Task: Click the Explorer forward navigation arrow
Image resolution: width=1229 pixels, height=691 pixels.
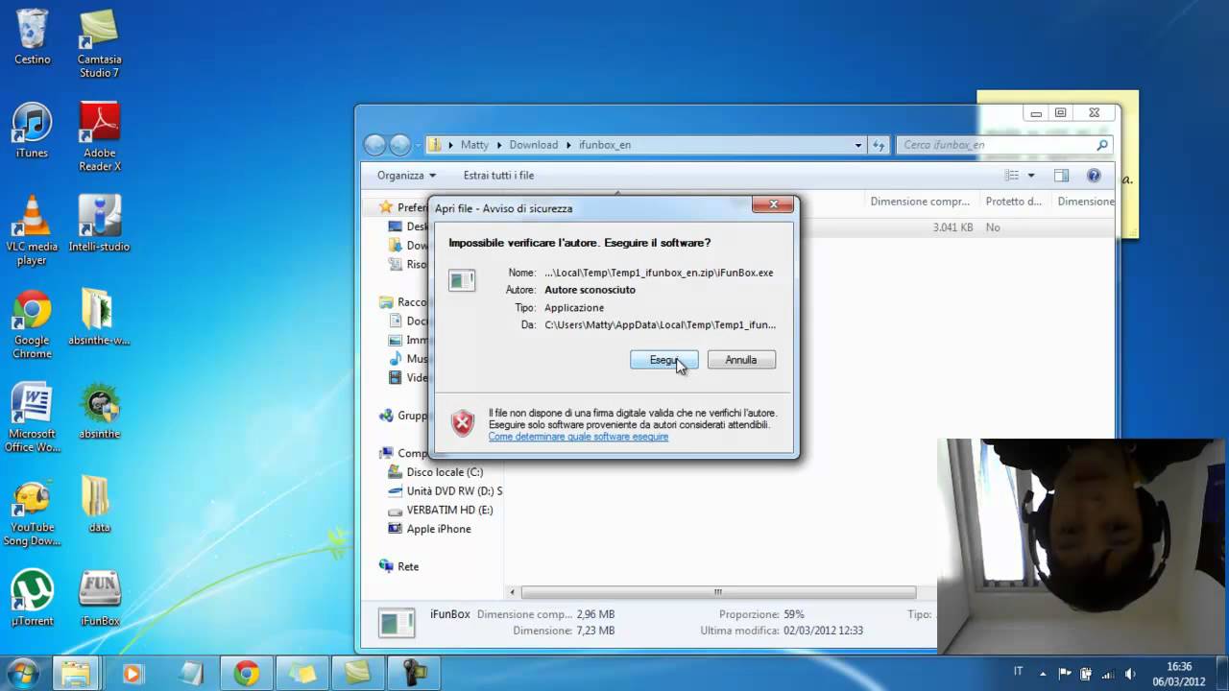Action: pos(399,145)
